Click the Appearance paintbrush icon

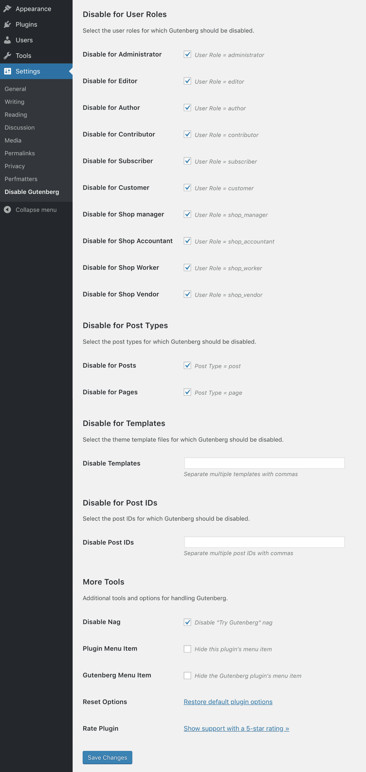click(7, 9)
